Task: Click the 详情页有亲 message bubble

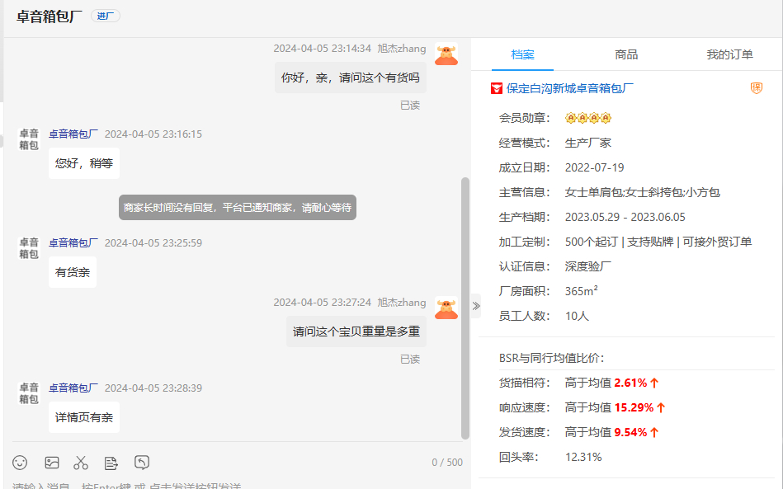Action: pyautogui.click(x=83, y=417)
